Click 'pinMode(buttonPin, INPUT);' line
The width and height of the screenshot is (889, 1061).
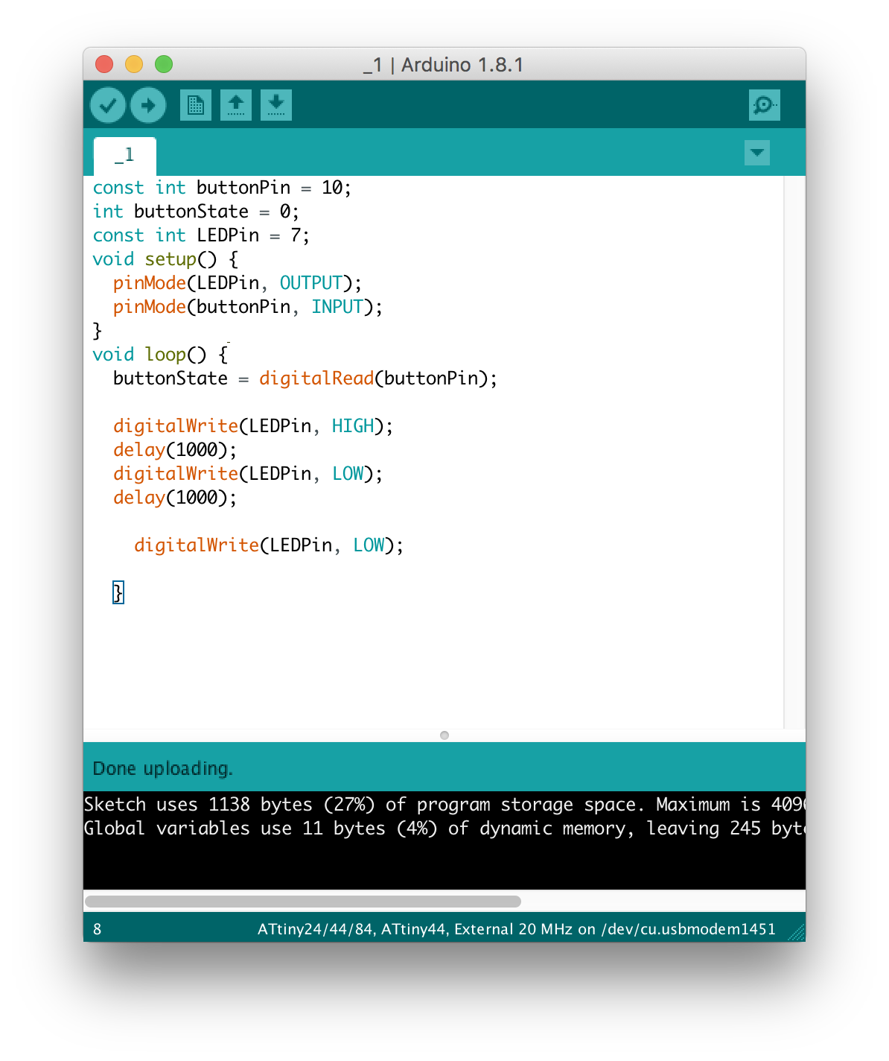(x=248, y=307)
